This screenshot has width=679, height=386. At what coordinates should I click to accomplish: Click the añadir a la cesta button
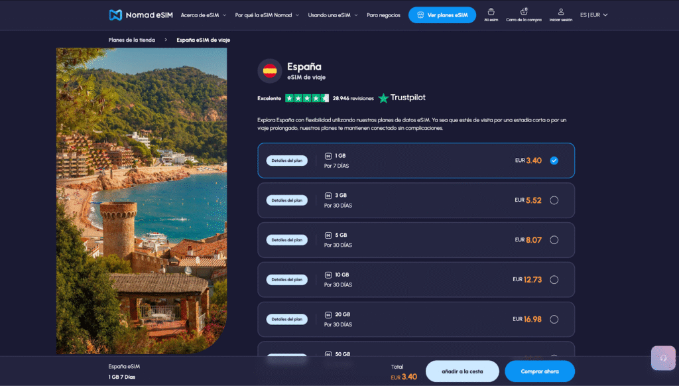pyautogui.click(x=462, y=371)
